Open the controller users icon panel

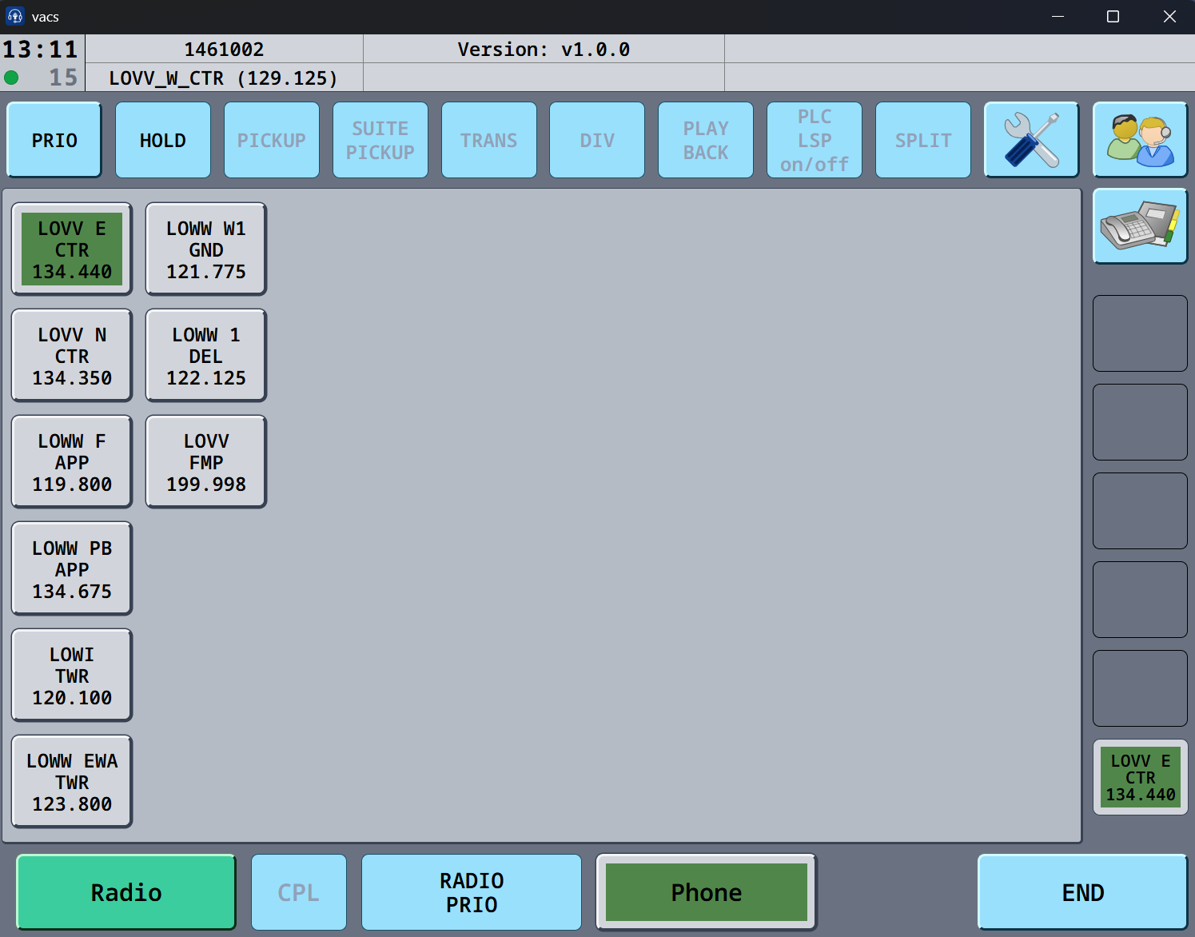[1140, 140]
